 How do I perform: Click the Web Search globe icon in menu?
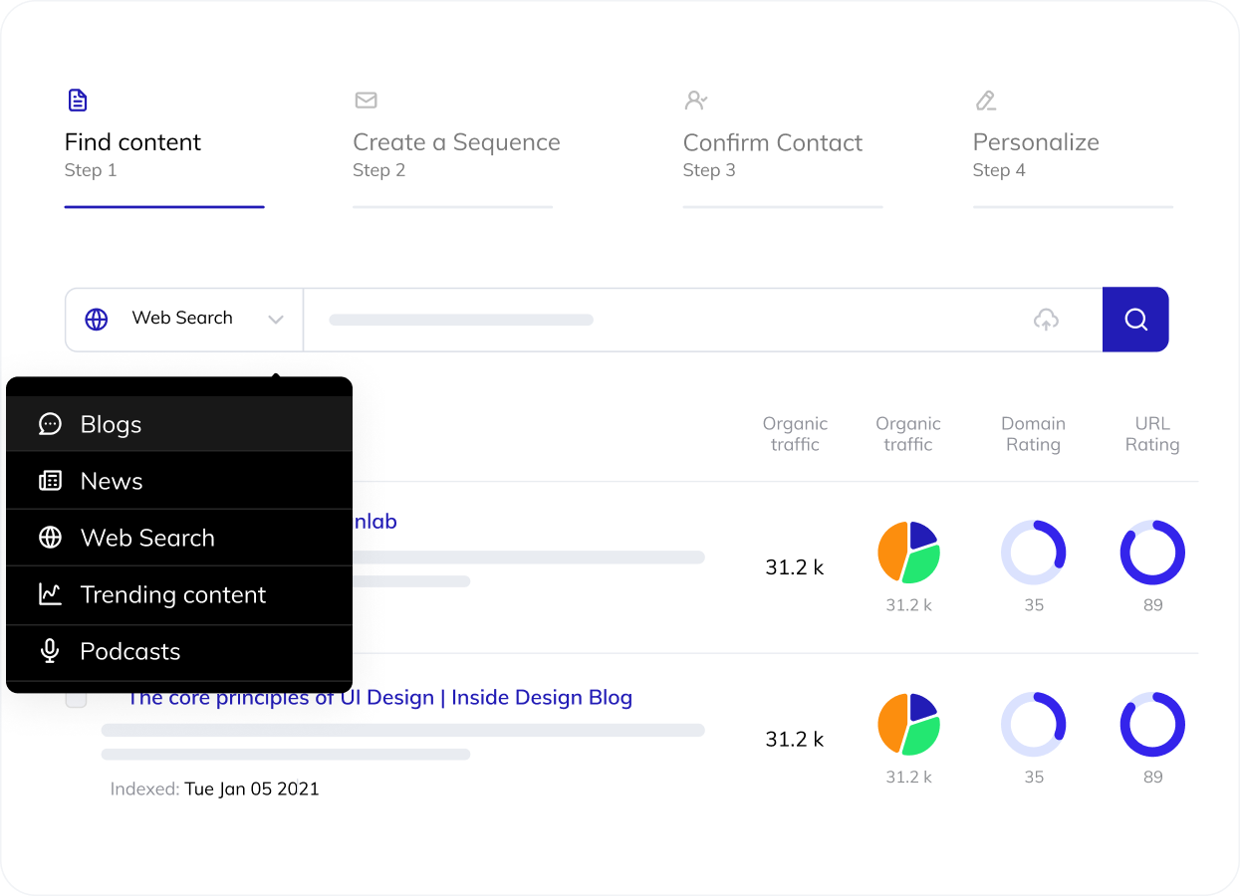click(x=50, y=538)
